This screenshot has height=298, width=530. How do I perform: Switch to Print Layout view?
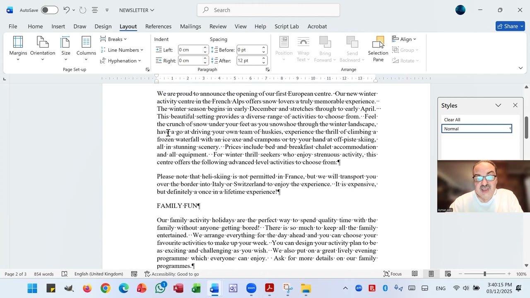click(x=431, y=274)
